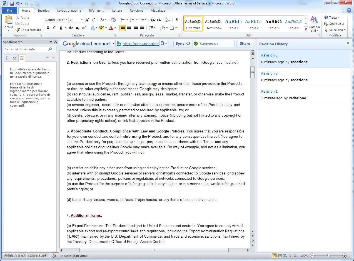Click Copia formato format painter
The width and height of the screenshot is (354, 261).
pos(28,30)
